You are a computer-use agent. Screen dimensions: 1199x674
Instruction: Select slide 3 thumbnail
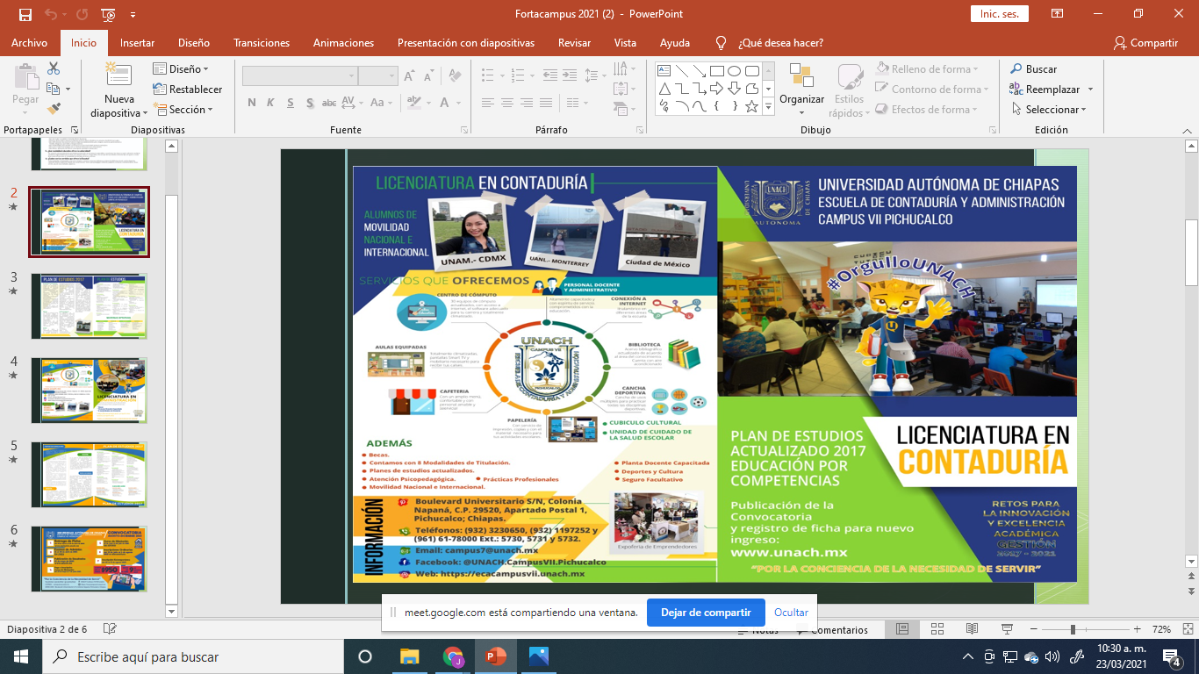[90, 305]
